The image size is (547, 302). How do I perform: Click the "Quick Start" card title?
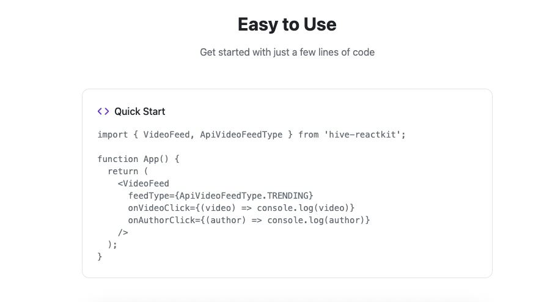click(x=139, y=111)
